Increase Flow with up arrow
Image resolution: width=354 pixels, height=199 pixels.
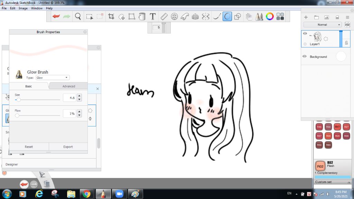pyautogui.click(x=79, y=112)
